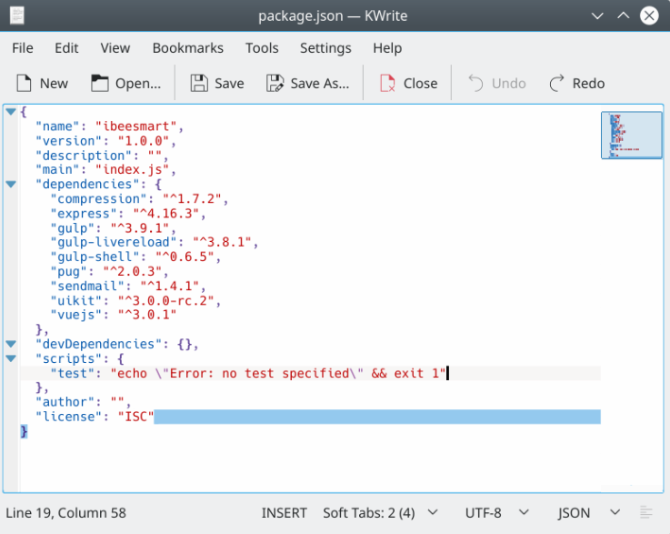The image size is (670, 534).
Task: Collapse the dependencies block fold arrow
Action: pos(11,184)
